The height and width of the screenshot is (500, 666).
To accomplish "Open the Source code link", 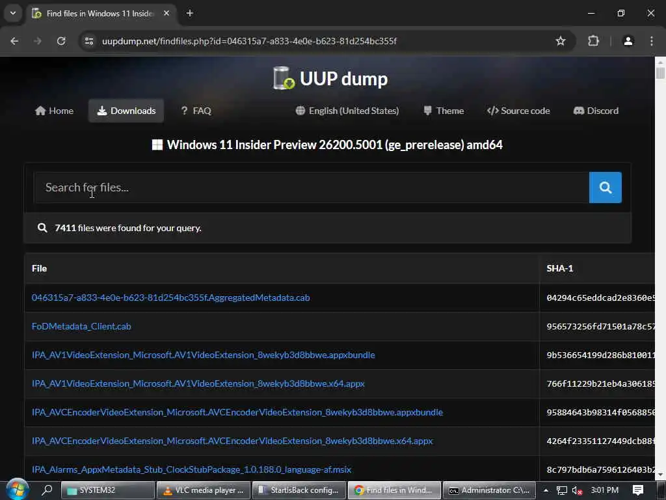I will point(518,111).
